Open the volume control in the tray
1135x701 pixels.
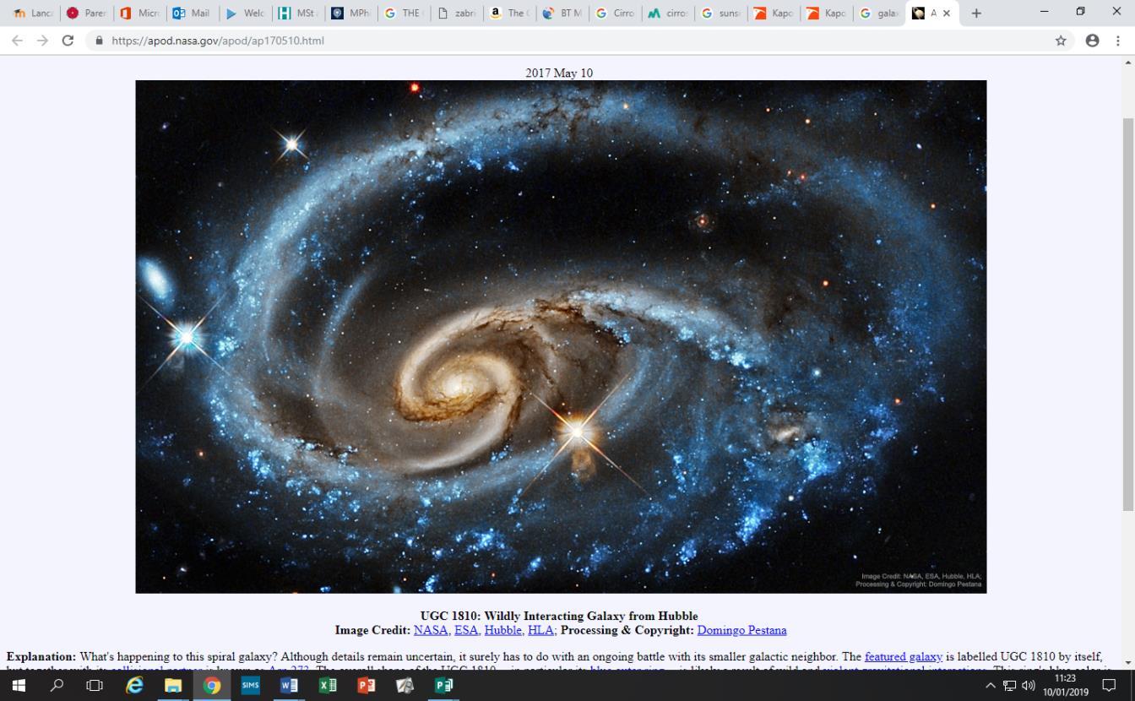tap(1028, 686)
